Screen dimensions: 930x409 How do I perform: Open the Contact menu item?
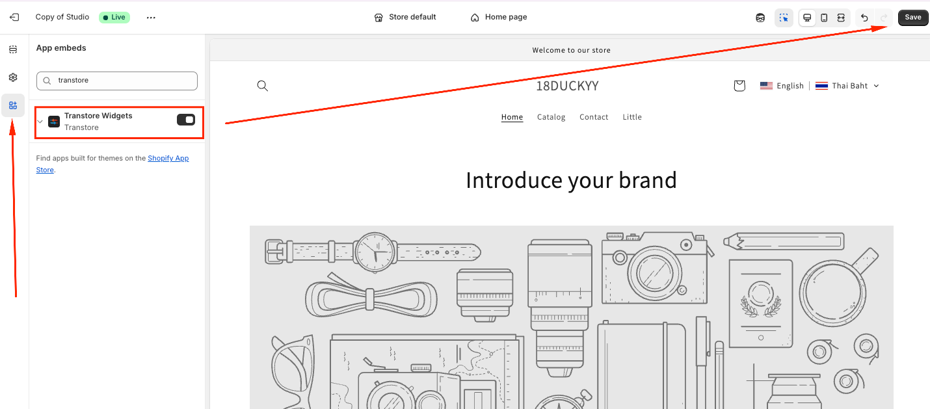(594, 117)
